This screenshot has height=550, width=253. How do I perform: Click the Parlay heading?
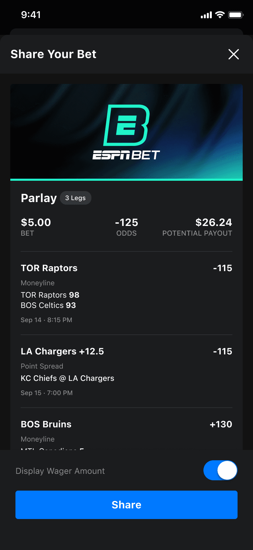coord(39,198)
